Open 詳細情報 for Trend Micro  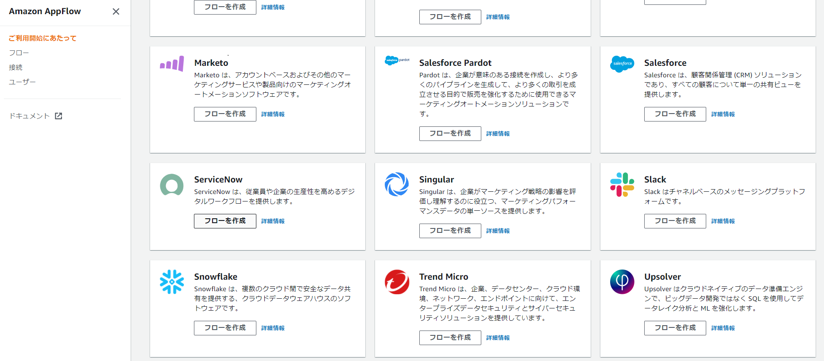498,338
